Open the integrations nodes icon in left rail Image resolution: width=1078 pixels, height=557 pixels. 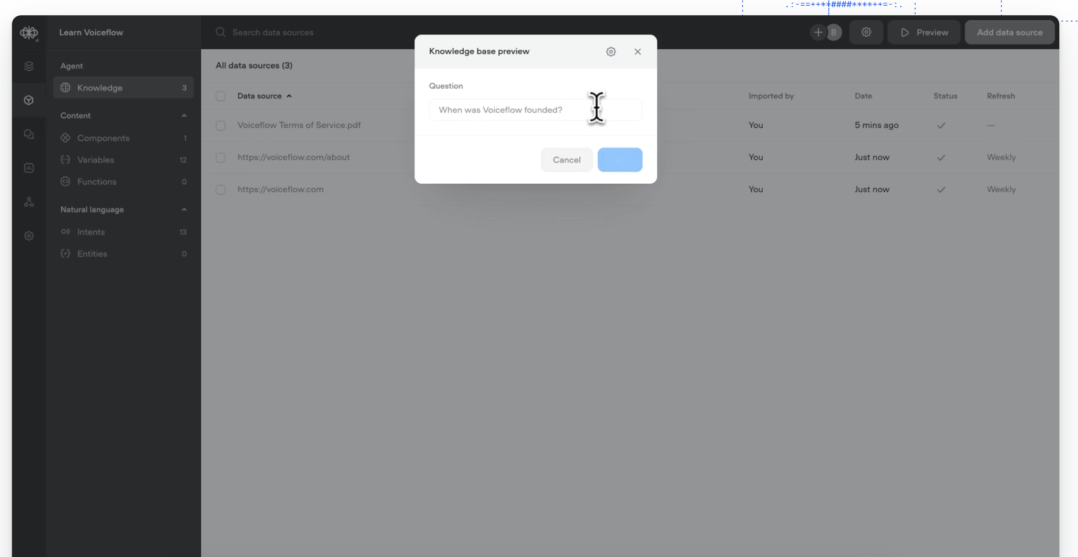pyautogui.click(x=29, y=202)
